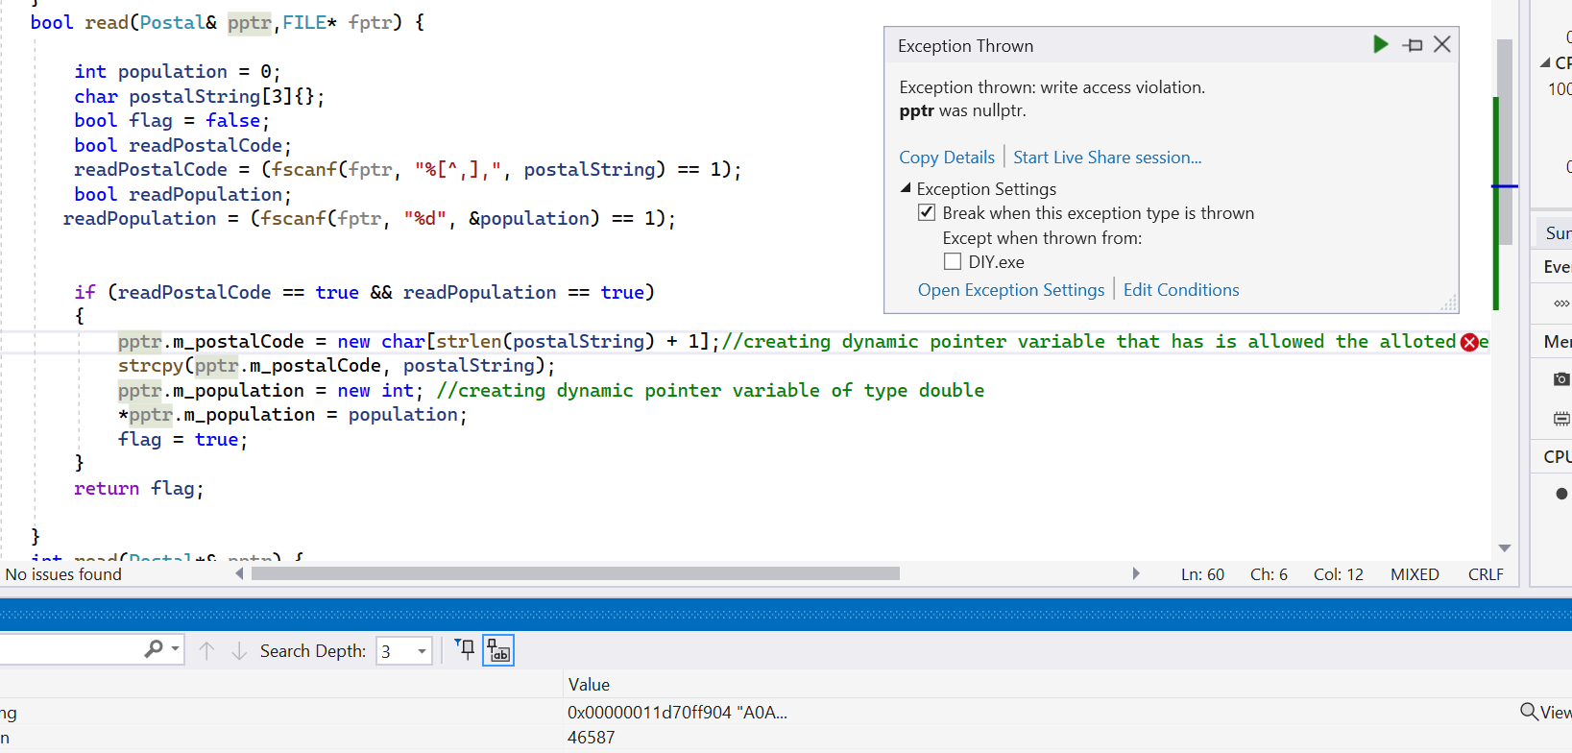Check the DIY.exe exception exclusion box
Image resolution: width=1572 pixels, height=753 pixels.
(x=953, y=261)
